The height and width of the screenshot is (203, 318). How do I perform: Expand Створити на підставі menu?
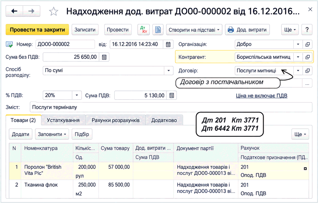pos(194,30)
